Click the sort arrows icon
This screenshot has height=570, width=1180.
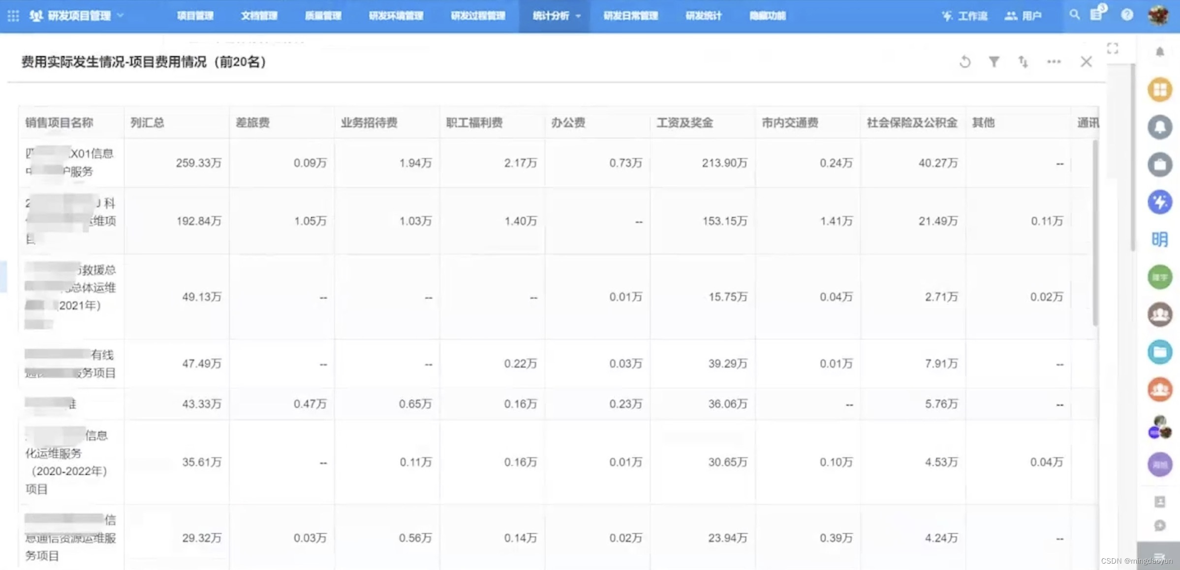pos(1023,62)
